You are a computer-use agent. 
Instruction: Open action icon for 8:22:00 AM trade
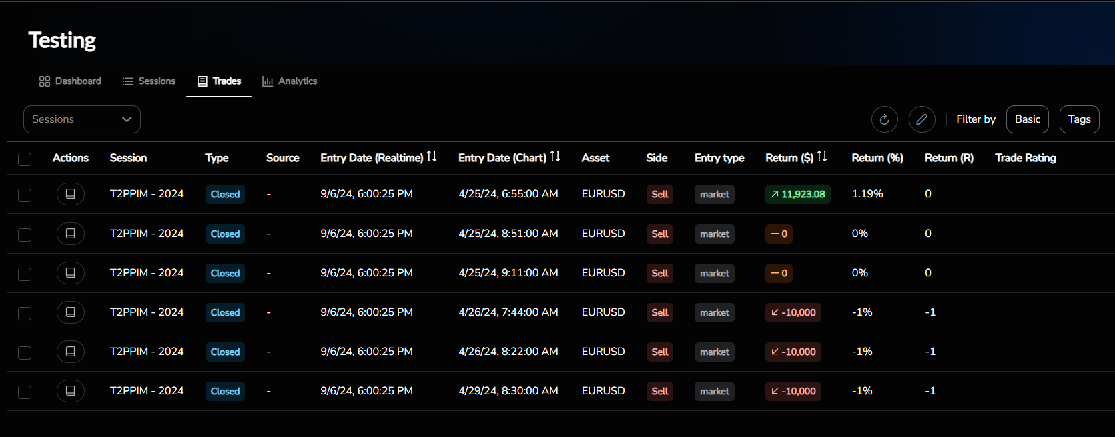[70, 352]
